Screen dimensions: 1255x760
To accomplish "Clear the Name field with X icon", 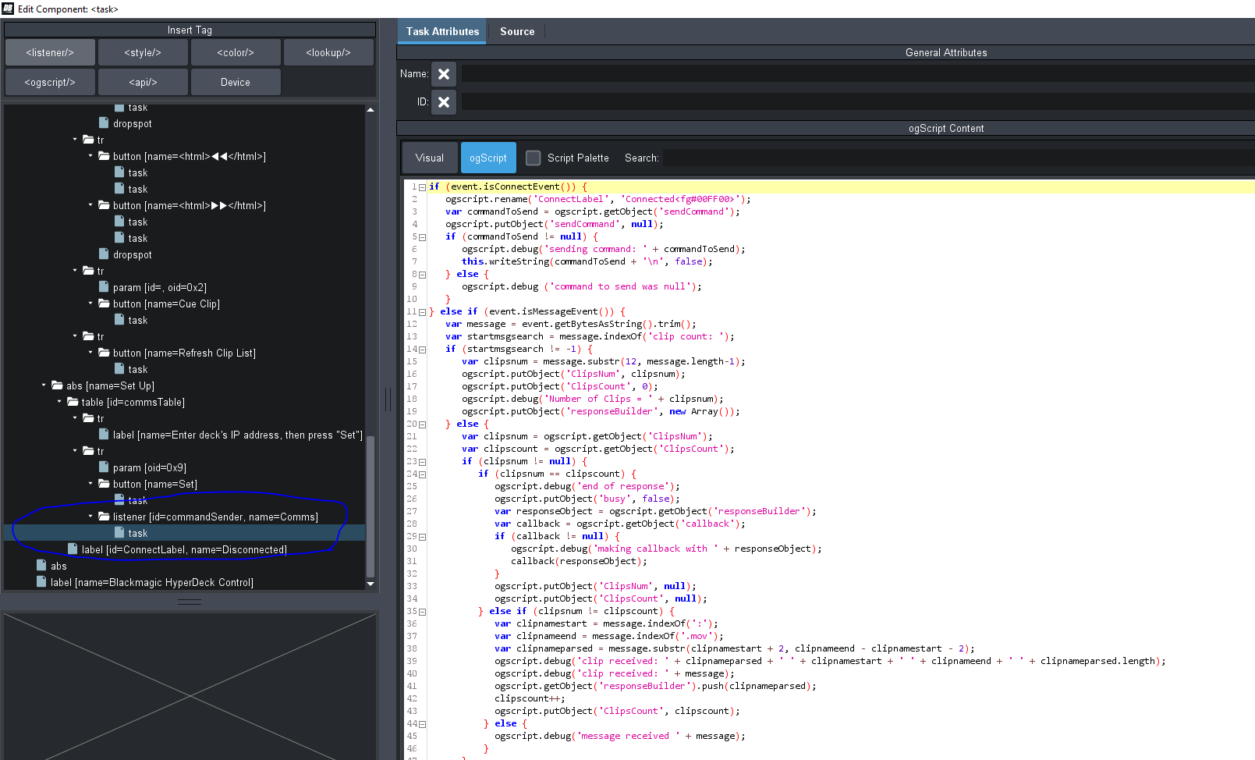I will pos(443,74).
